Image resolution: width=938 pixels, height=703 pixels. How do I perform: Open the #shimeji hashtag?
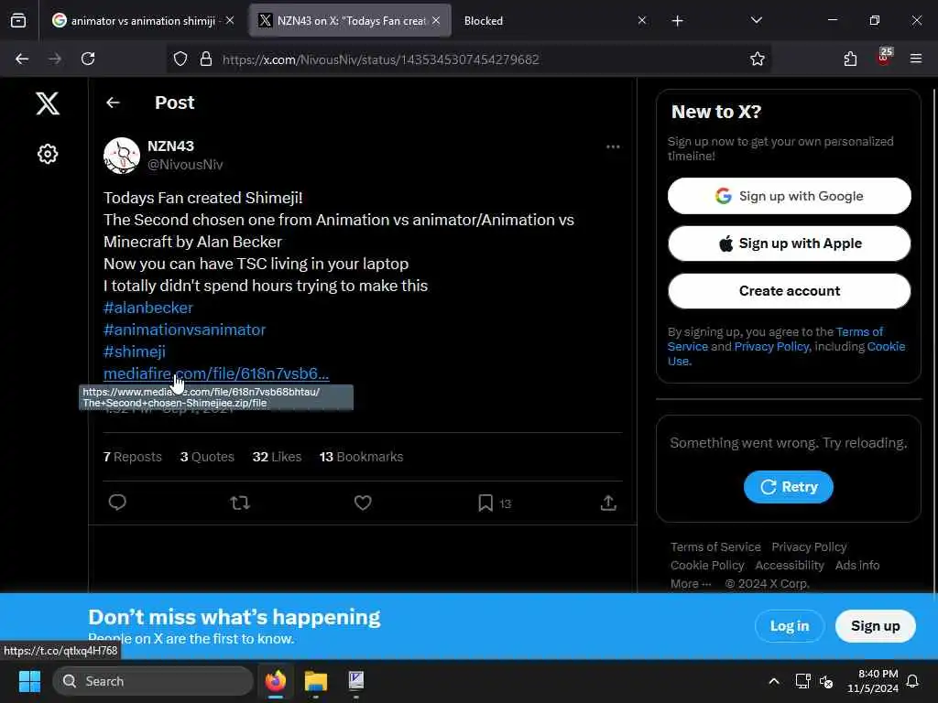click(x=135, y=351)
